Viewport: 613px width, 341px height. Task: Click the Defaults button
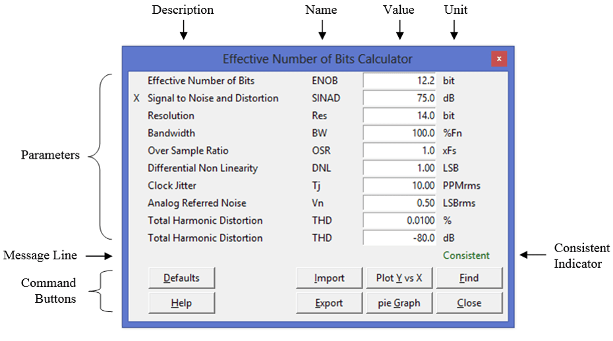[181, 278]
